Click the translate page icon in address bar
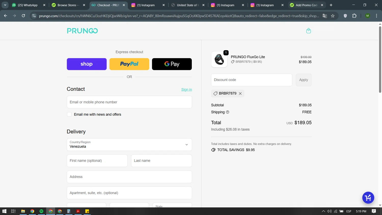The image size is (382, 215). (325, 16)
